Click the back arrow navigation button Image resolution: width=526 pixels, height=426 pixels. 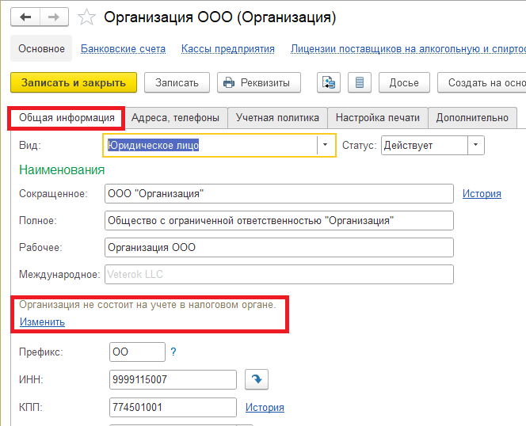25,17
